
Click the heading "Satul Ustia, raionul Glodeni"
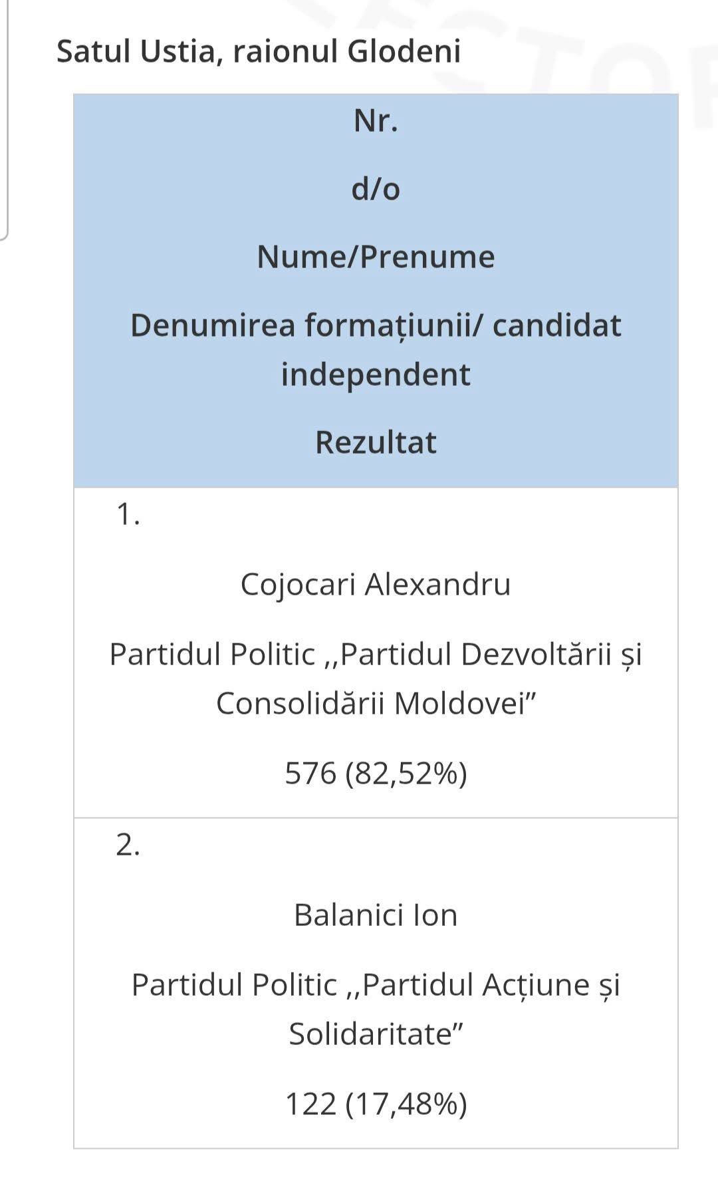(259, 51)
